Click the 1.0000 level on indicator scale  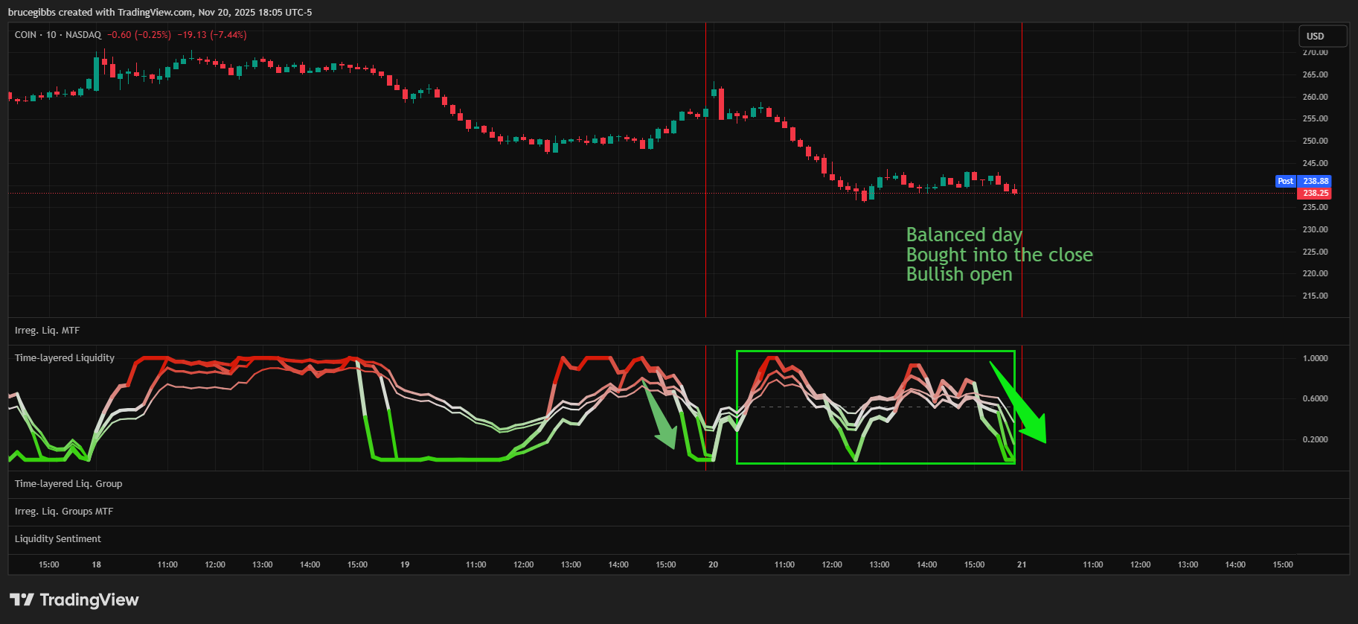1315,358
